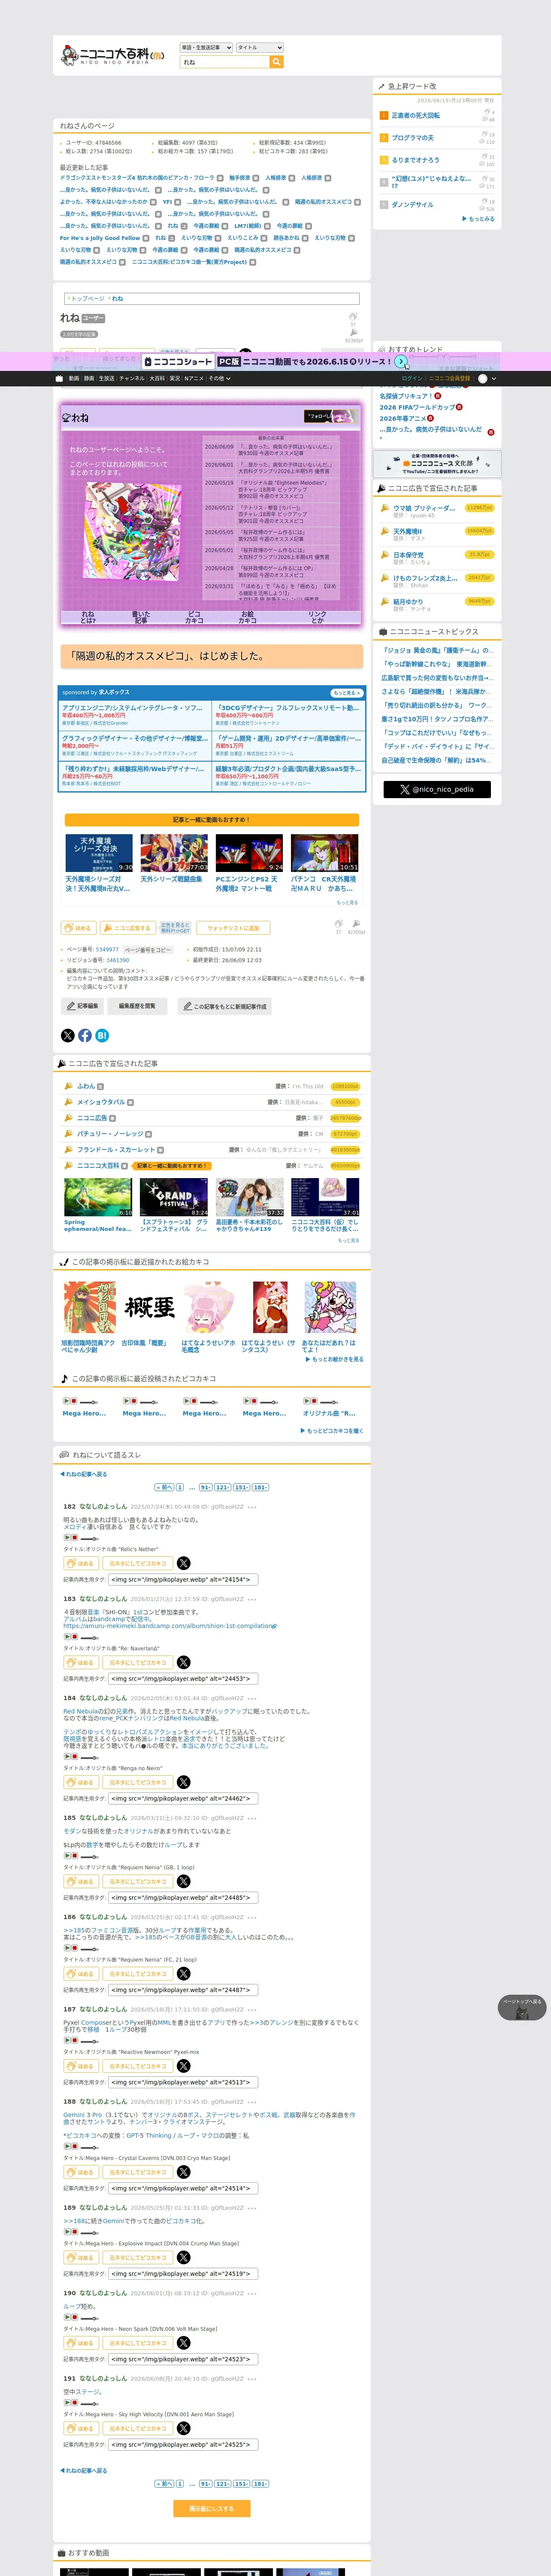Viewport: 551px width, 2576px height.
Task: Open the bandcamp URL link in comment 183
Action: 170,1626
